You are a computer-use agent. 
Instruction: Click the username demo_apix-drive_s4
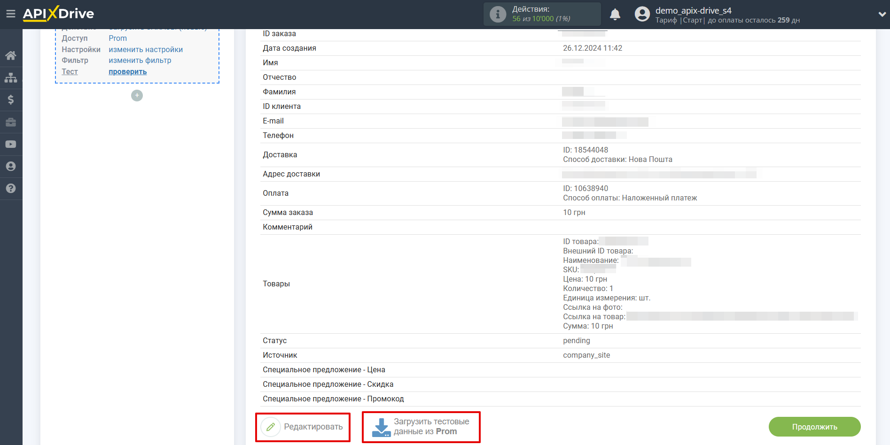coord(693,10)
